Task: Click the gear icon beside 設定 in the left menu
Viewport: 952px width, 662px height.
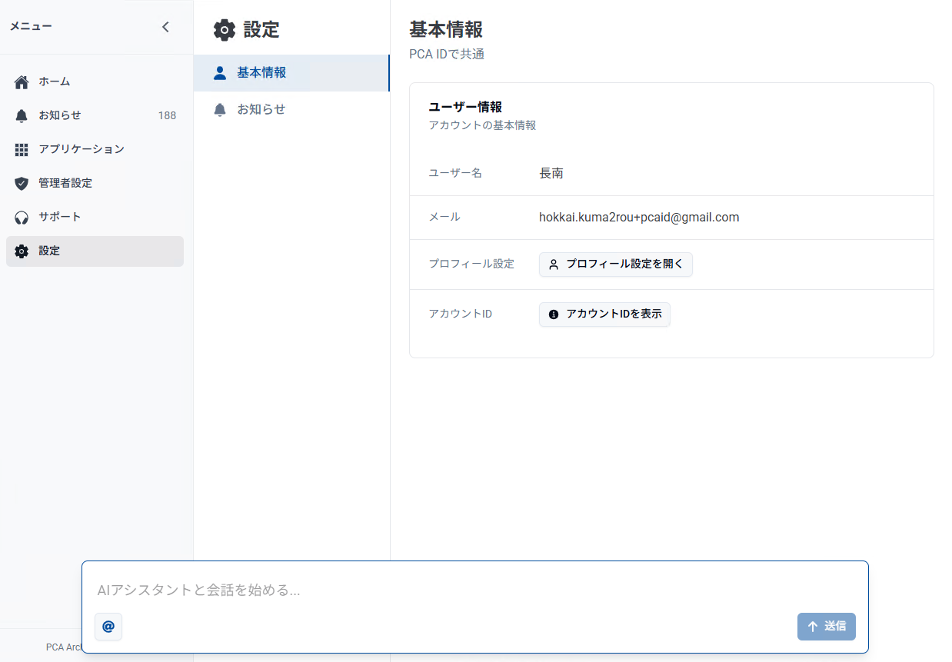Action: pyautogui.click(x=22, y=251)
